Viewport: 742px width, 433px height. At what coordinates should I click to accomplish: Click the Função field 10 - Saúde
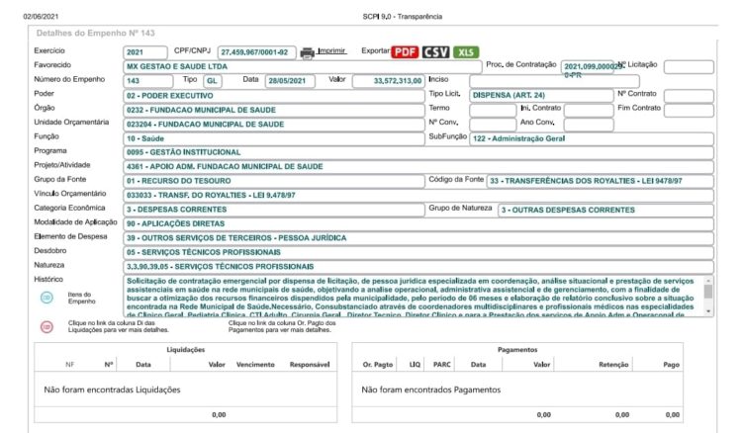[x=273, y=138]
